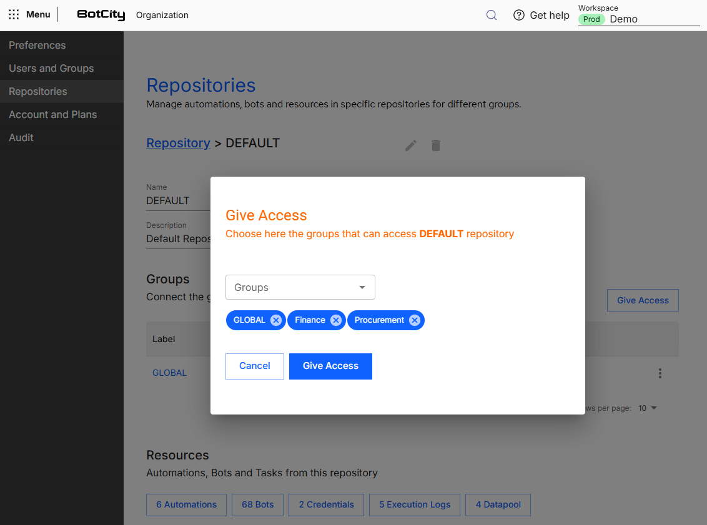Image resolution: width=707 pixels, height=525 pixels.
Task: Click the GLOBAL chip label
Action: (x=249, y=320)
